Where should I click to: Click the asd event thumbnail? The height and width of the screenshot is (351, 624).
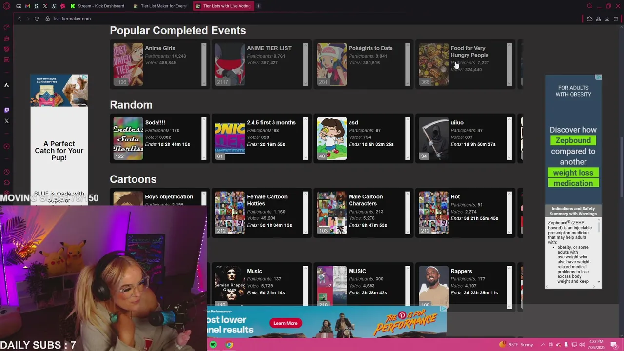pos(332,138)
